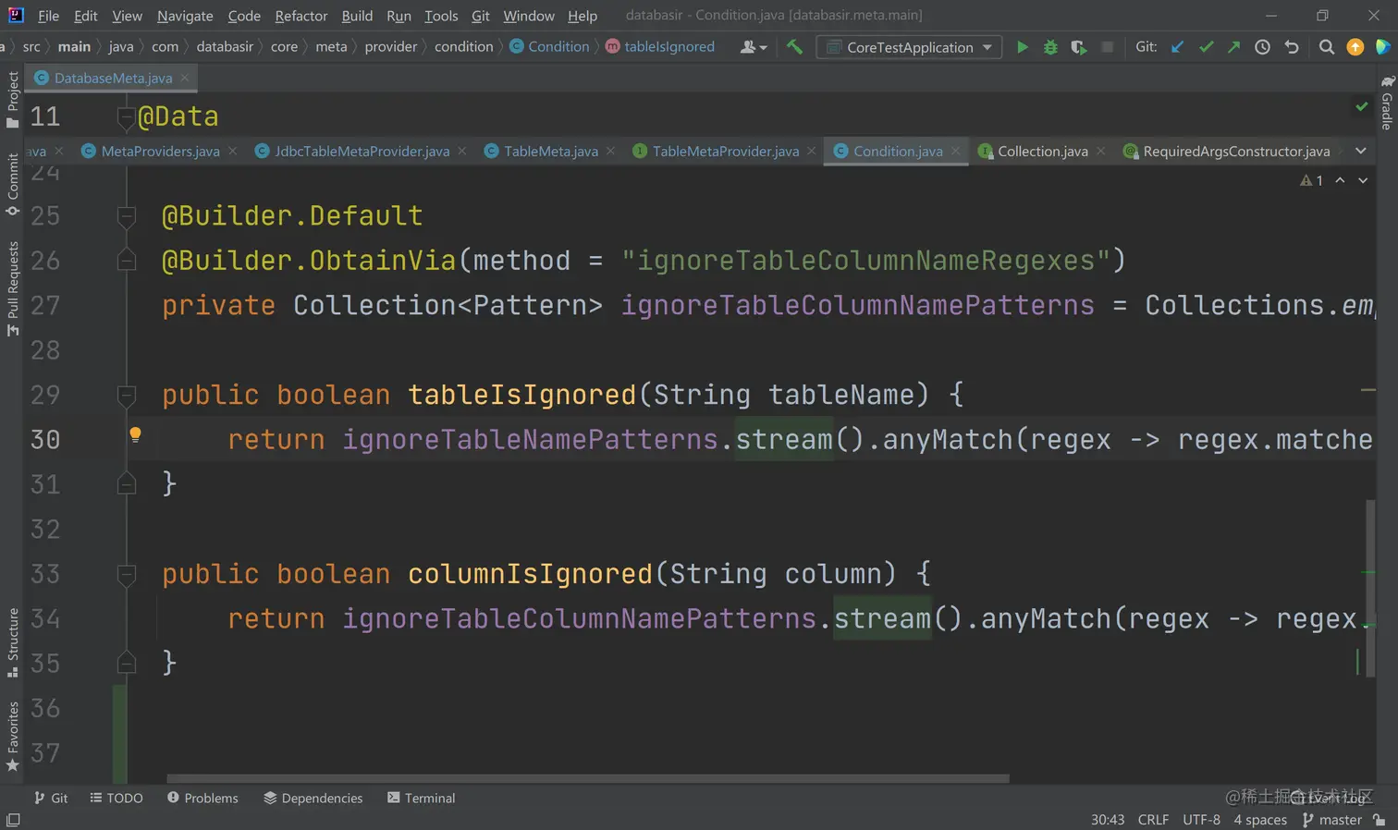Image resolution: width=1398 pixels, height=830 pixels.
Task: Click the tableIsIgnored breadcrumb method
Action: pos(660,46)
